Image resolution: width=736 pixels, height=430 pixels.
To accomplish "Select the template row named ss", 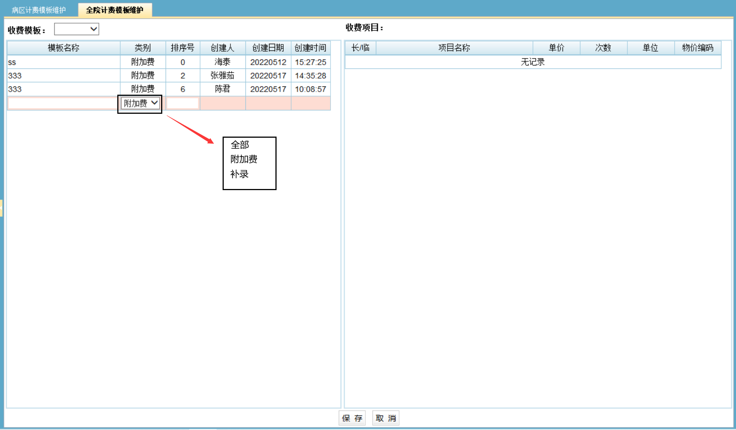I will [63, 62].
